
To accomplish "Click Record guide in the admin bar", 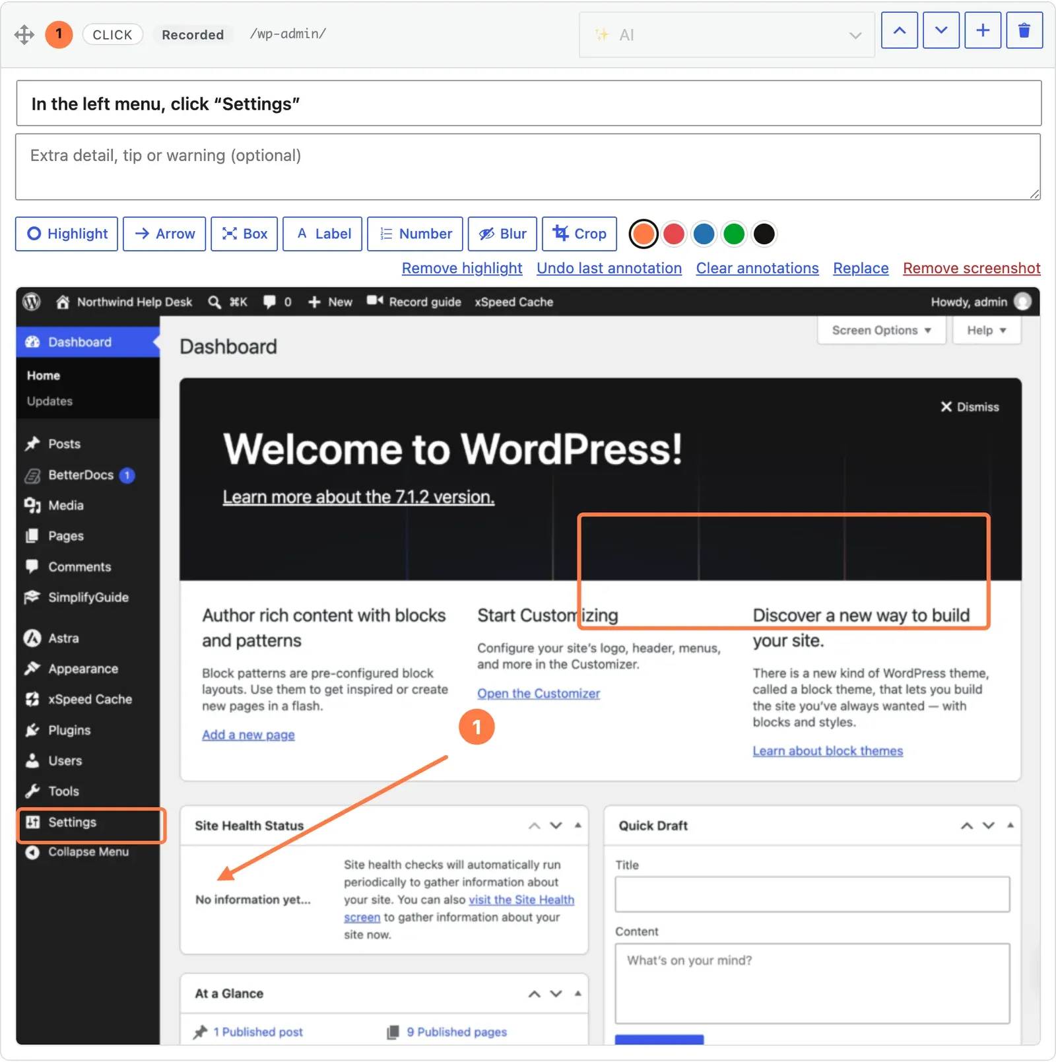I will point(414,302).
